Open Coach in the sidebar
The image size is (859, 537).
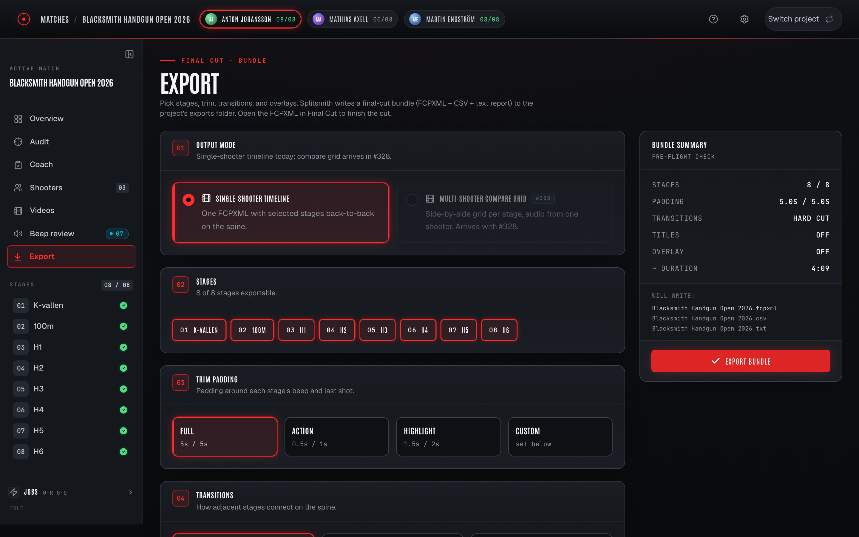[71, 165]
